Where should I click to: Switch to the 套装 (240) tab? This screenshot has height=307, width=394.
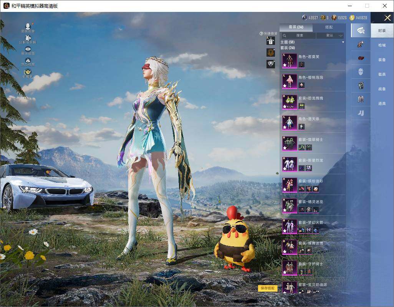coord(296,27)
